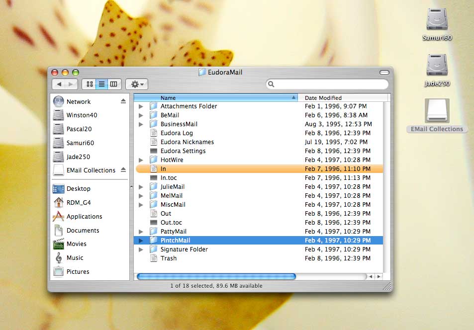The image size is (474, 330).
Task: Select the EMail Collections desktop volume icon
Action: tap(437, 111)
